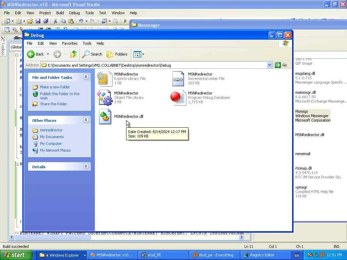Select the MSNRedirector Incremental Linker File icon

tap(178, 79)
